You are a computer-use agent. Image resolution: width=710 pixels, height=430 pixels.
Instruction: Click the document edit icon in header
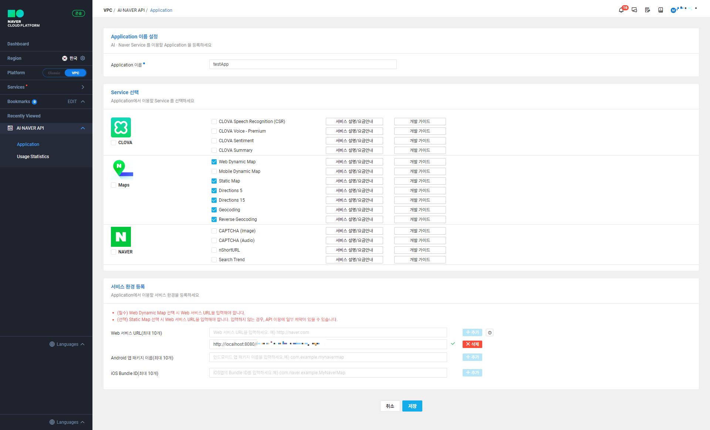(x=647, y=10)
